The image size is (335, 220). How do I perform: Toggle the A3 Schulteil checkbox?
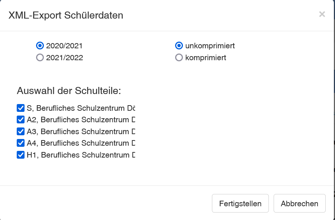coord(21,131)
